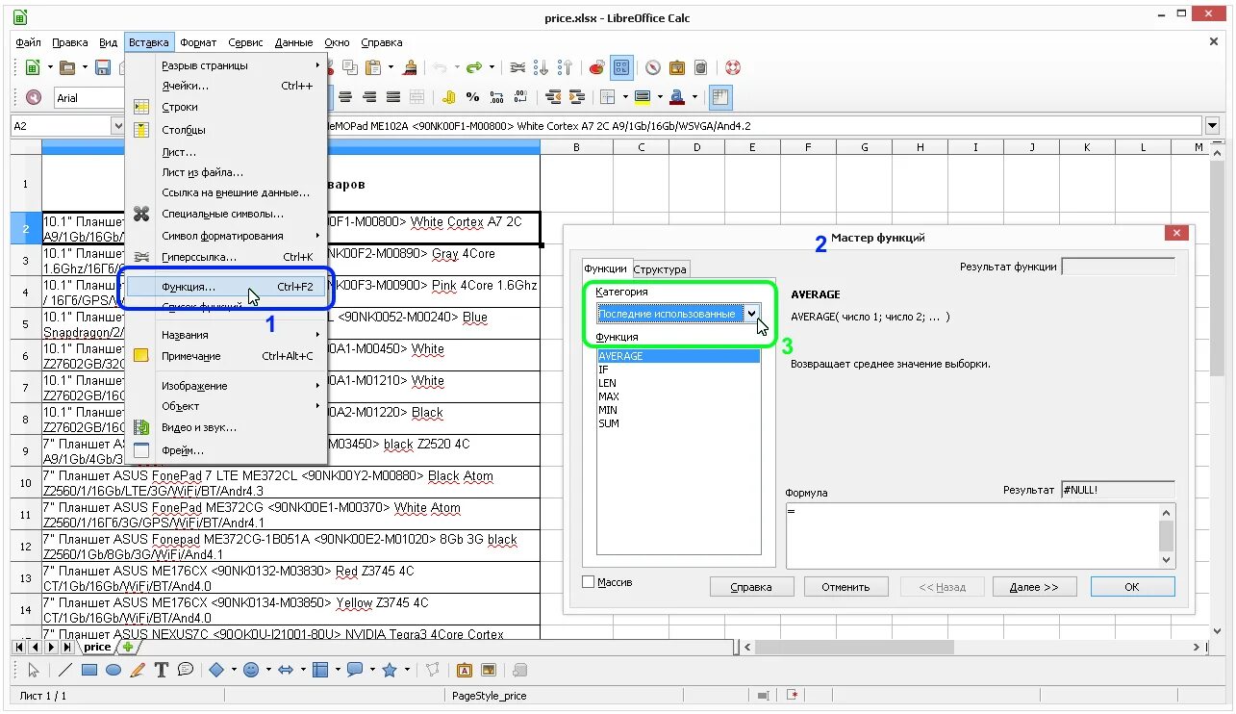
Task: Click OK in the function wizard
Action: (x=1132, y=587)
